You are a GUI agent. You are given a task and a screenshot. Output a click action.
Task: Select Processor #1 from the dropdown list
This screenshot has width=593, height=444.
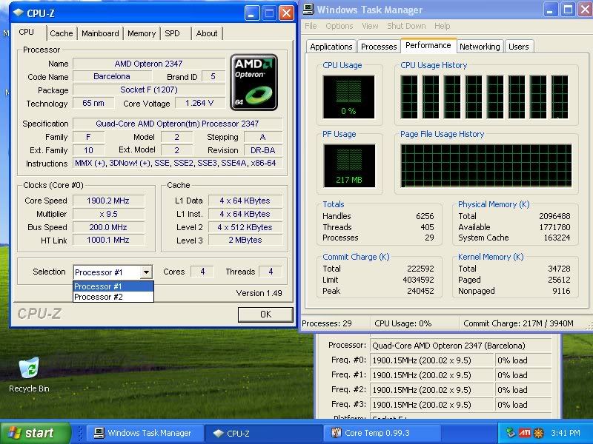click(113, 286)
